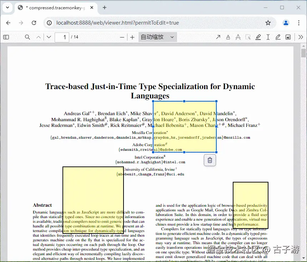307x262 pixels.
Task: Zoom out with the minus button
Action: click(x=122, y=37)
